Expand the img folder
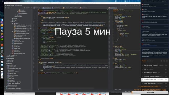This screenshot has height=95, width=169. [x=11, y=20]
